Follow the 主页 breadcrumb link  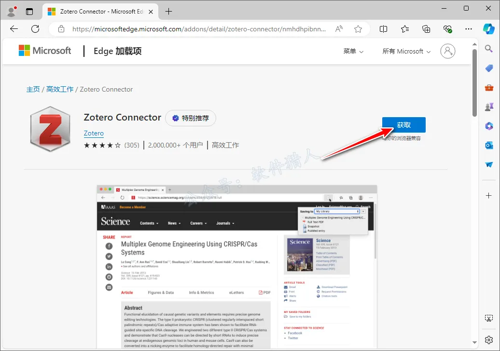[33, 89]
